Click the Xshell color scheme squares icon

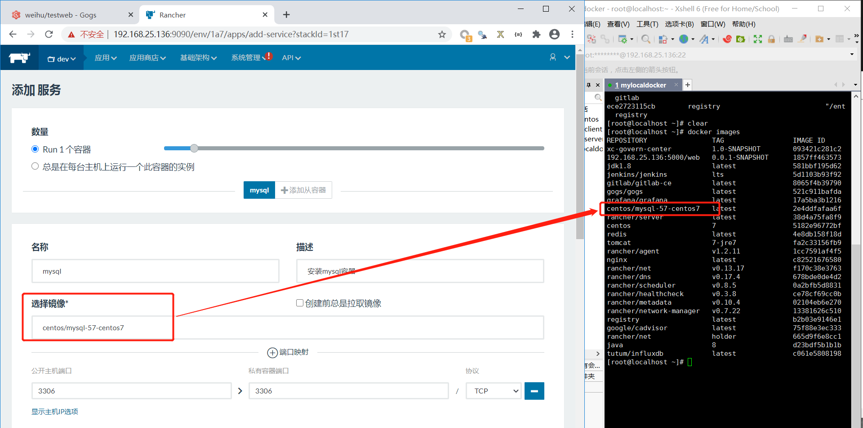pyautogui.click(x=663, y=39)
